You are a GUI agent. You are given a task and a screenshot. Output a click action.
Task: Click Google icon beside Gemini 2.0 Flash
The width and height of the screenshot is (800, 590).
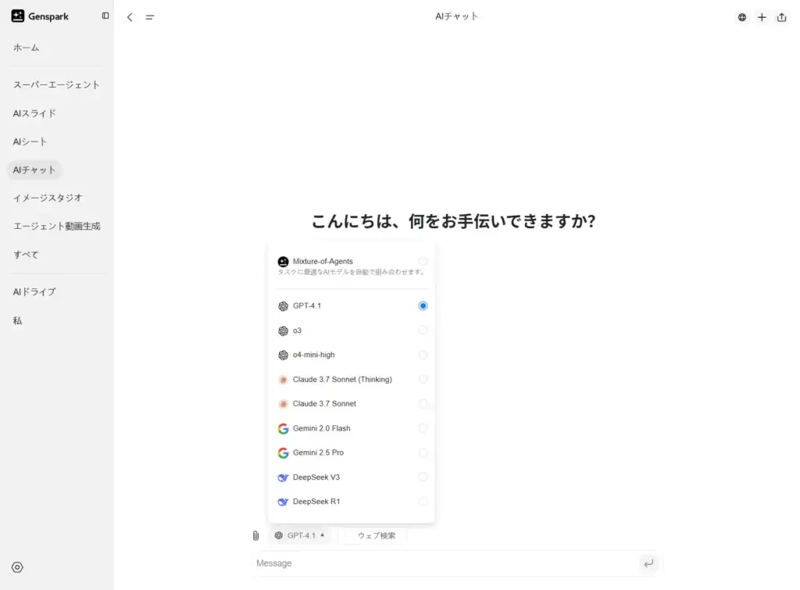click(x=283, y=429)
